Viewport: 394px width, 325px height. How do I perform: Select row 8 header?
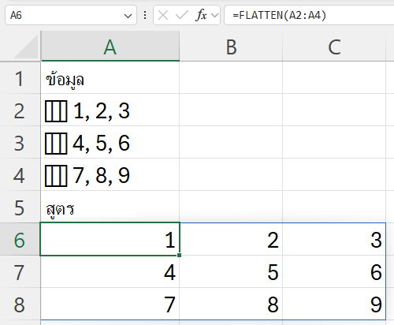[20, 304]
